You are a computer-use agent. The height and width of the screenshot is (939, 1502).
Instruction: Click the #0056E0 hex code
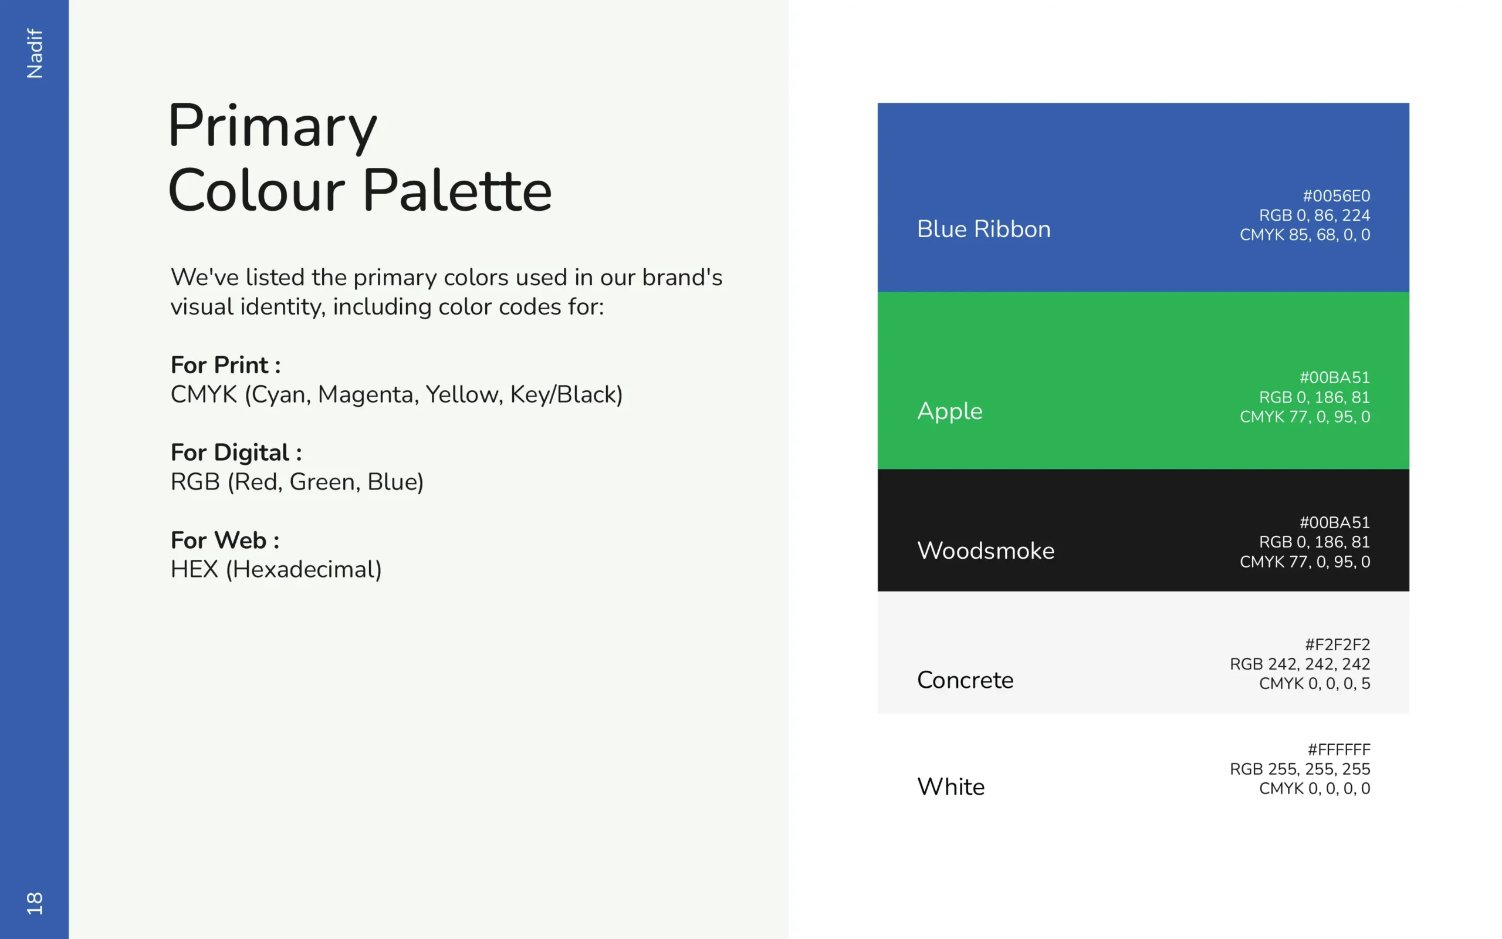pos(1335,195)
